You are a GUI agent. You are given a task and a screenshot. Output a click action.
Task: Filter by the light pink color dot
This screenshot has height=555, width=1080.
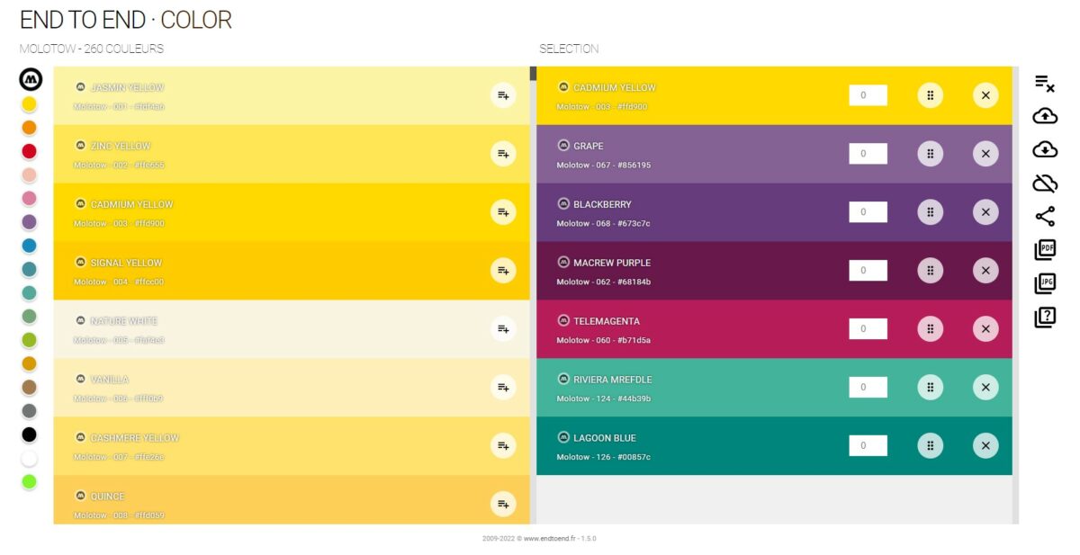[x=29, y=175]
